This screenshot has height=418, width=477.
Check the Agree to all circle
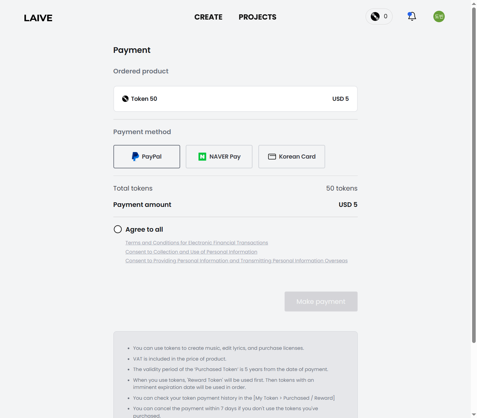[x=118, y=229]
